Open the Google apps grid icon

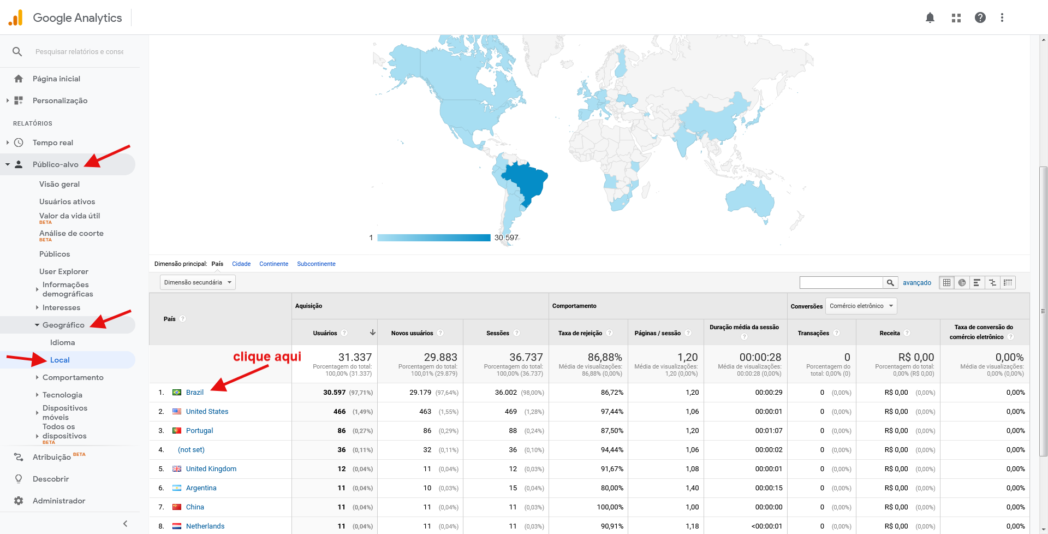[956, 17]
